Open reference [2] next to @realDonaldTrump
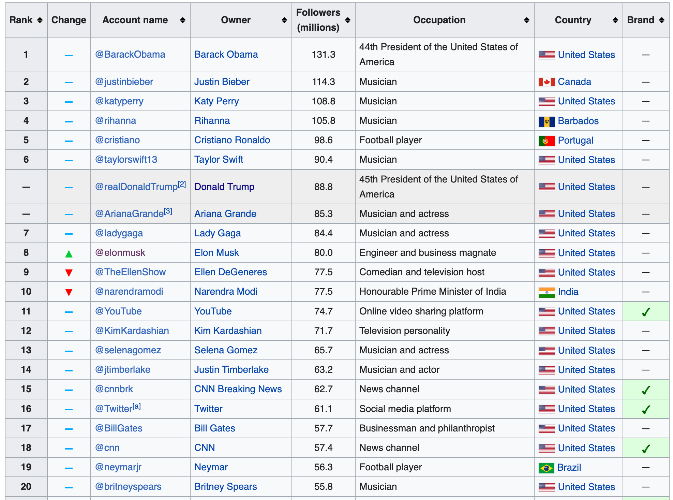Screen dimensions: 673x500 tap(182, 184)
